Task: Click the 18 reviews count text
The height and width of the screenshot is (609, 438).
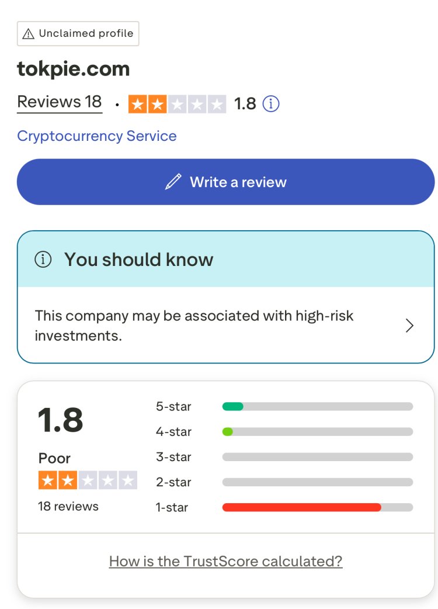Action: point(68,506)
